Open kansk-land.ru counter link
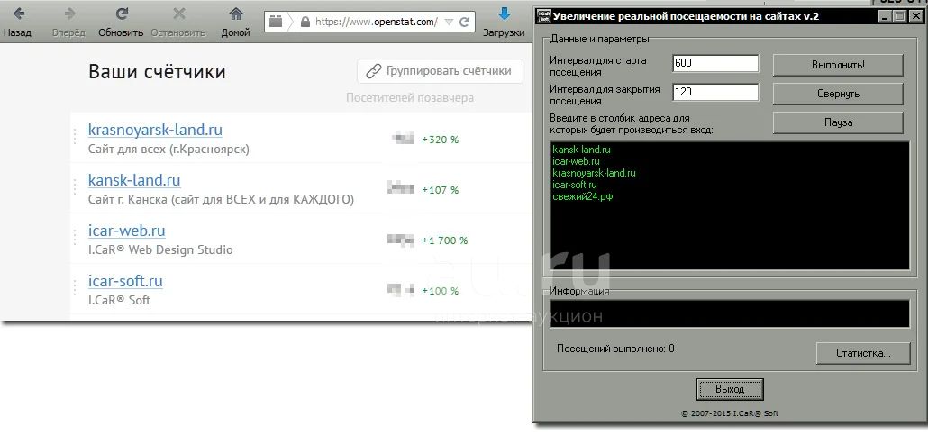 click(134, 180)
